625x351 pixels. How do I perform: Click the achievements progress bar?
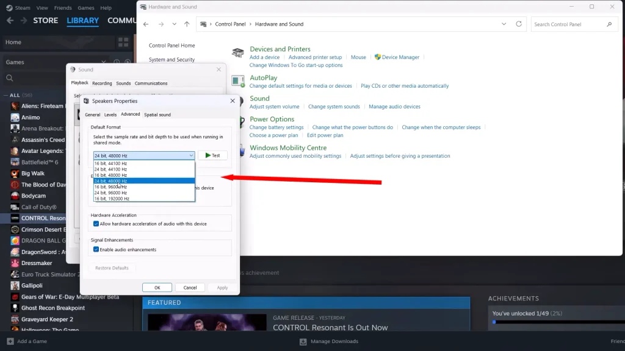coord(558,322)
